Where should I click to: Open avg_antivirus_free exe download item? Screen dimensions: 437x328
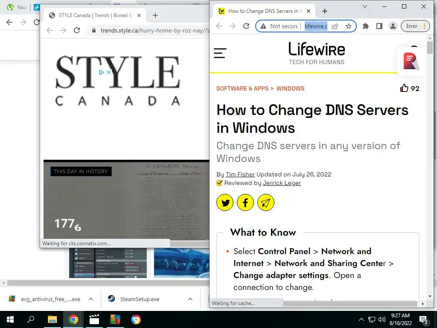pos(44,299)
